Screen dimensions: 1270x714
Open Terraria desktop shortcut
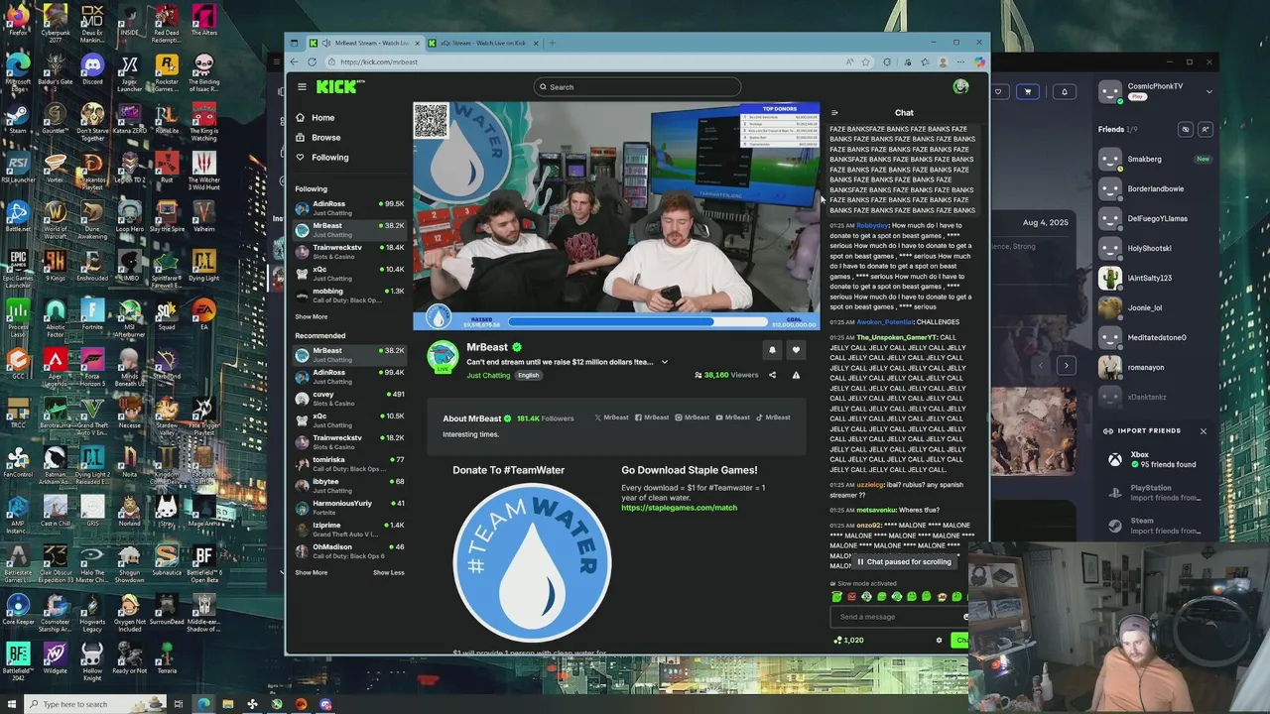pyautogui.click(x=166, y=658)
